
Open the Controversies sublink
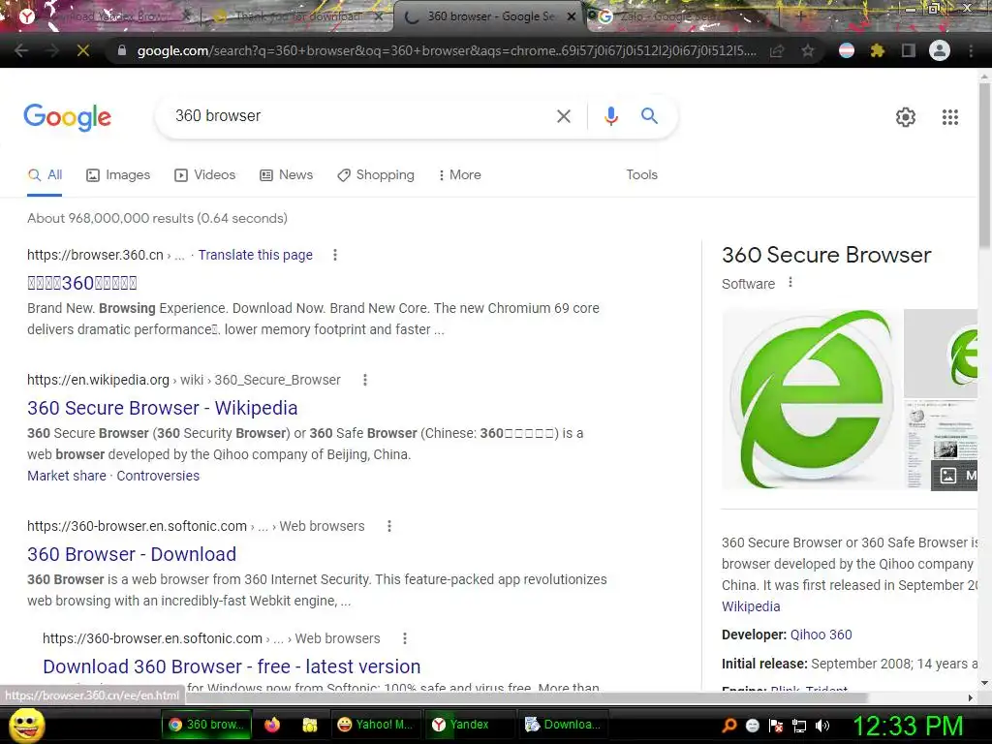pyautogui.click(x=158, y=476)
